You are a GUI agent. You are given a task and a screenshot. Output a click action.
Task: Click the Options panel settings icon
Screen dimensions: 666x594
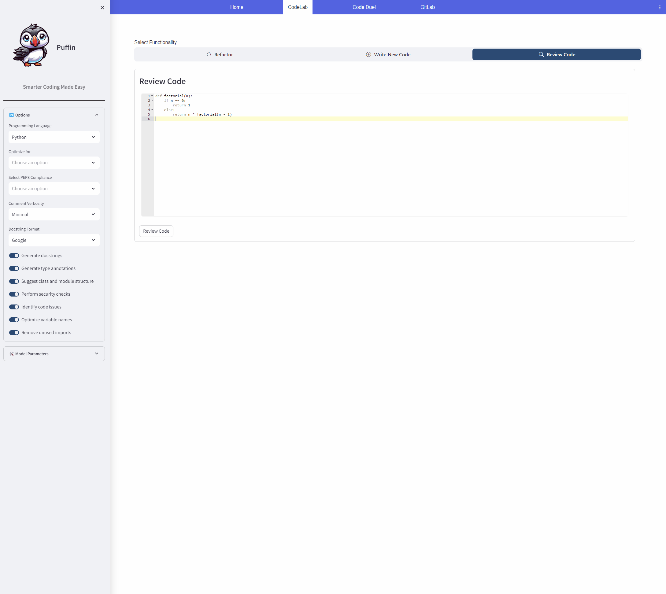tap(12, 115)
